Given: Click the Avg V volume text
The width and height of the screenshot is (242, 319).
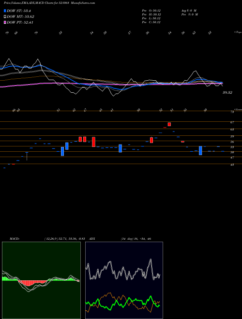Looking at the screenshot, I should click(x=189, y=10).
